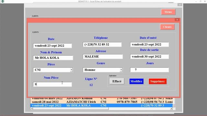This screenshot has height=116, width=207.
Task: Select the ADAMON Komlan list row
Action: tap(101, 99)
